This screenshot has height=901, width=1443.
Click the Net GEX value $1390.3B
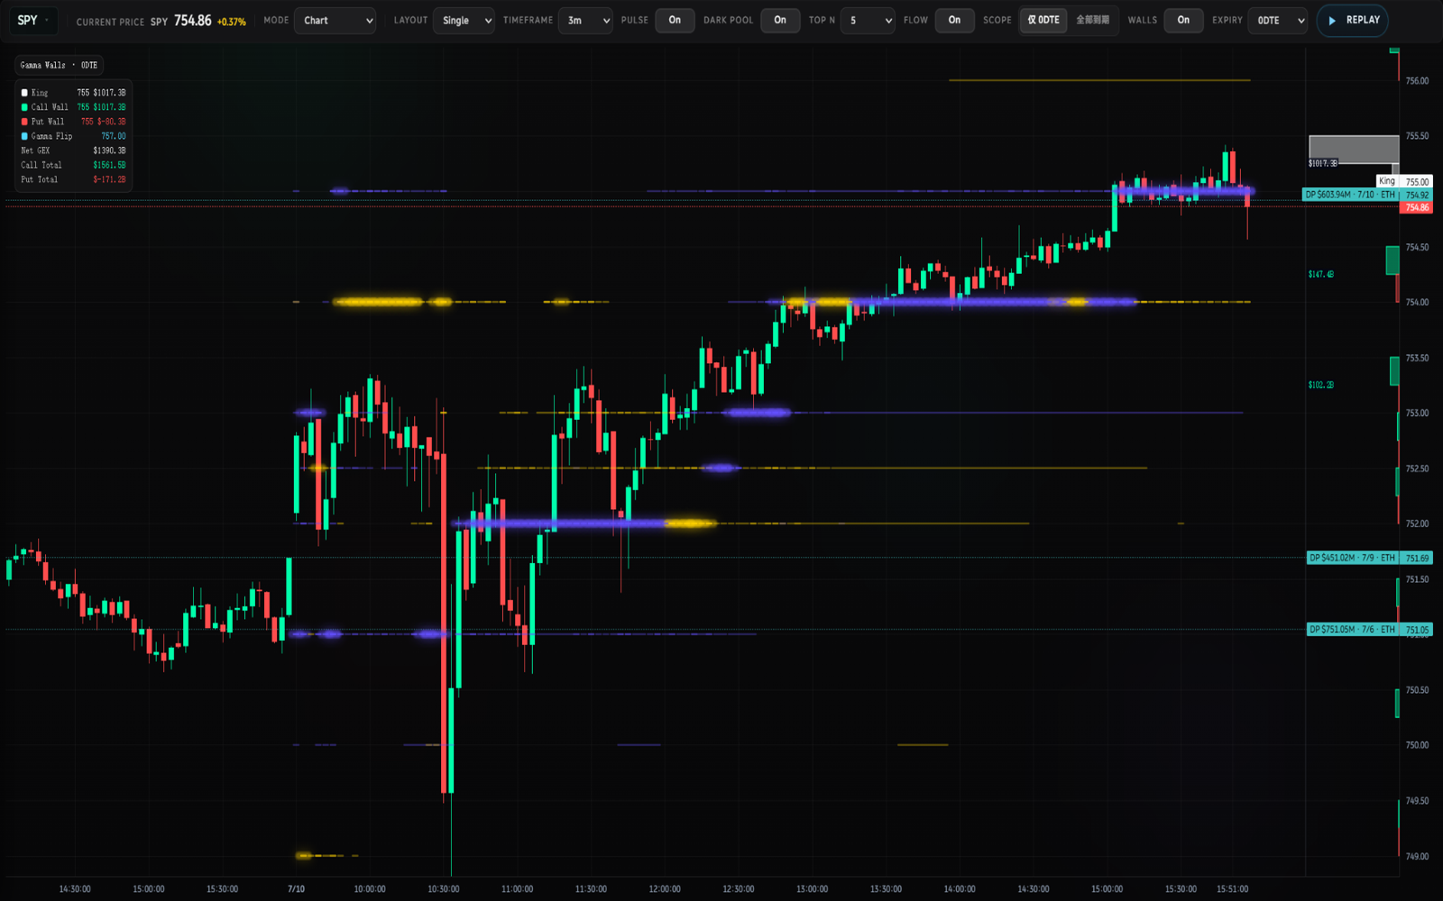click(x=109, y=150)
